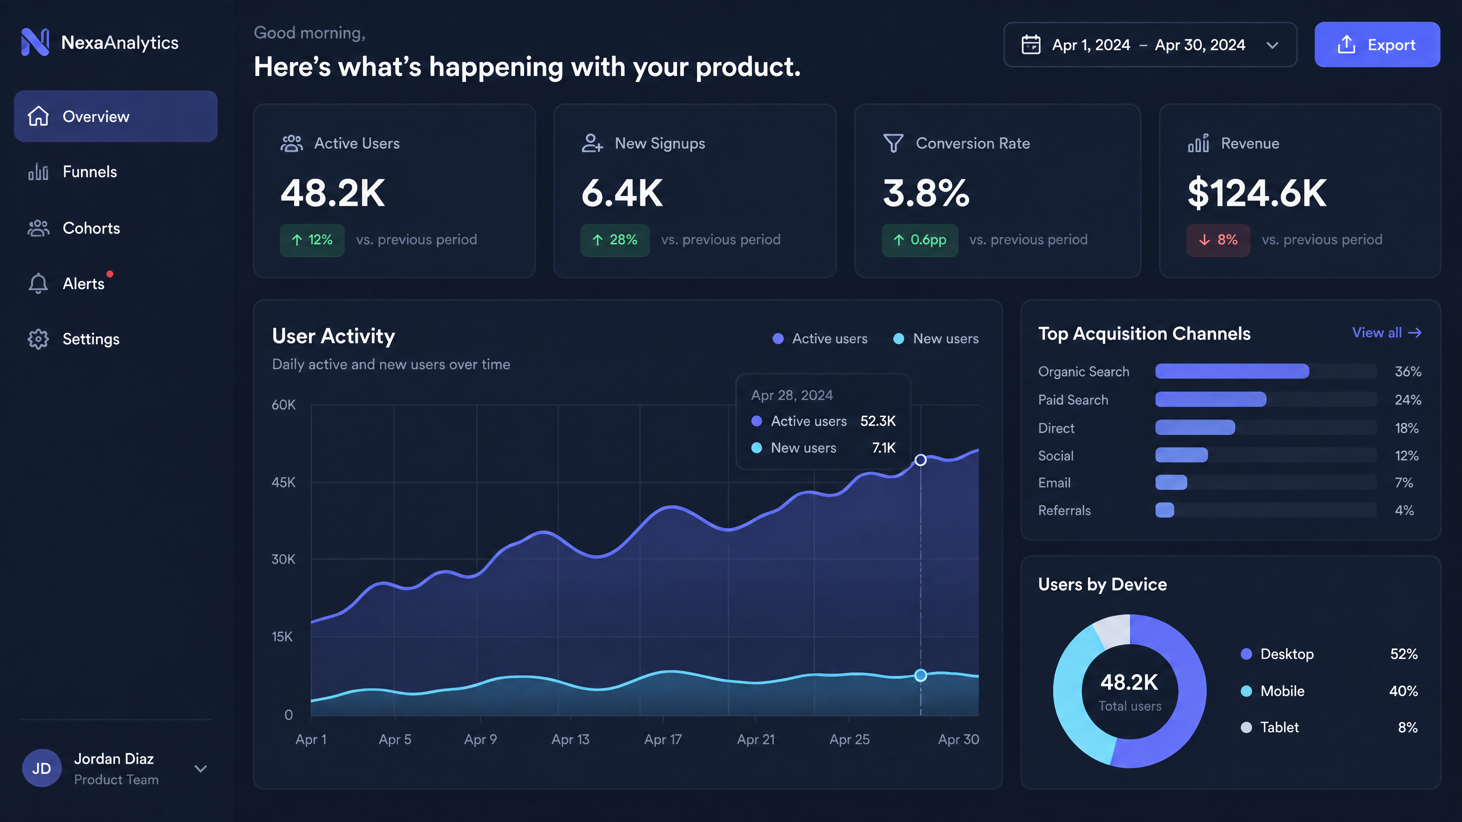
Task: Open the Alerts menu item
Action: [116, 283]
